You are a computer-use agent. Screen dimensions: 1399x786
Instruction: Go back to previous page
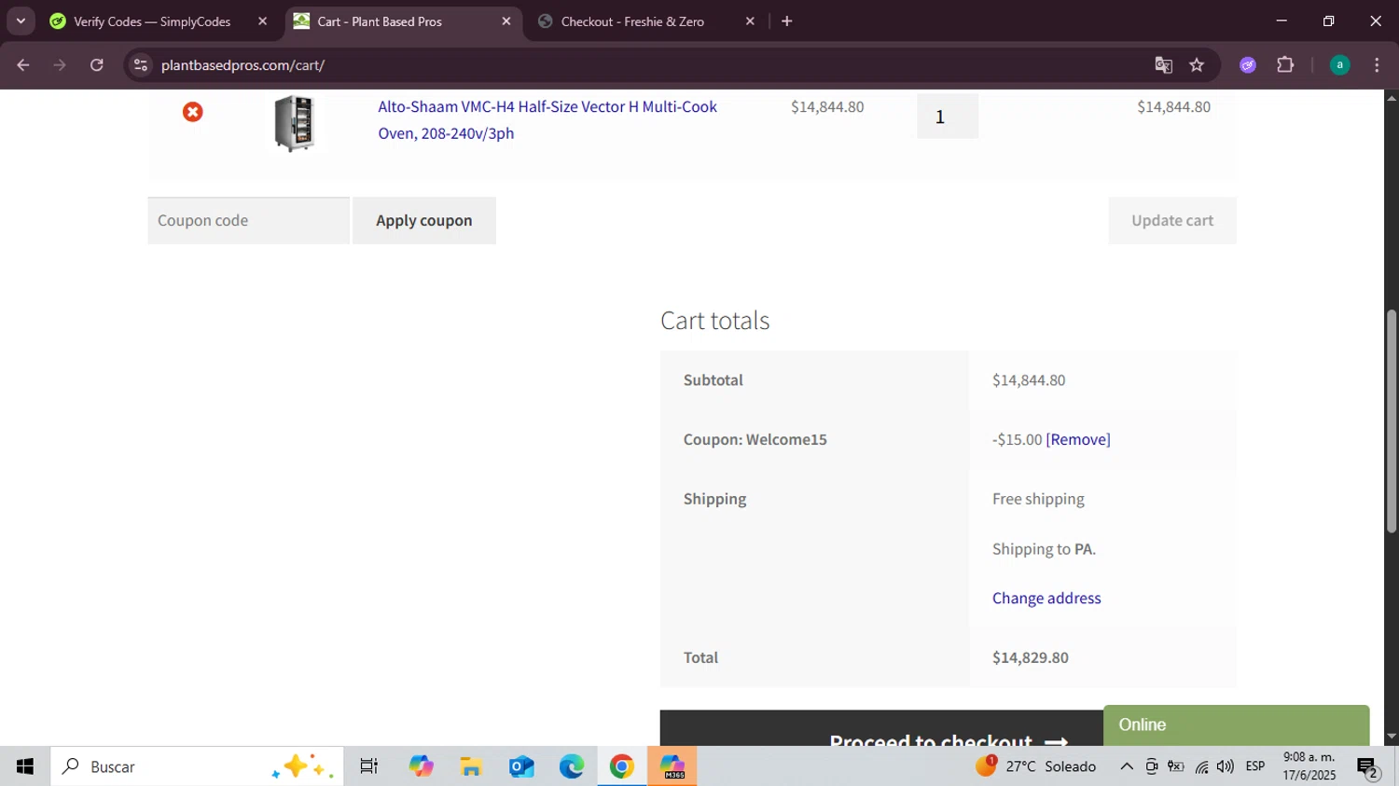(x=23, y=65)
